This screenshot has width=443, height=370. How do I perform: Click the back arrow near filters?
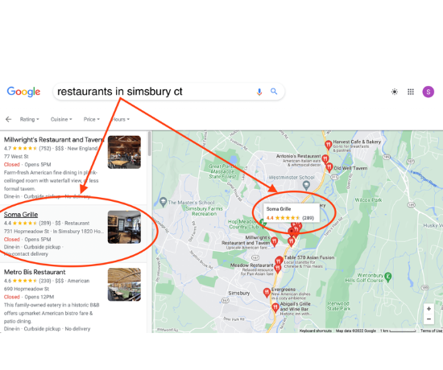coord(9,119)
